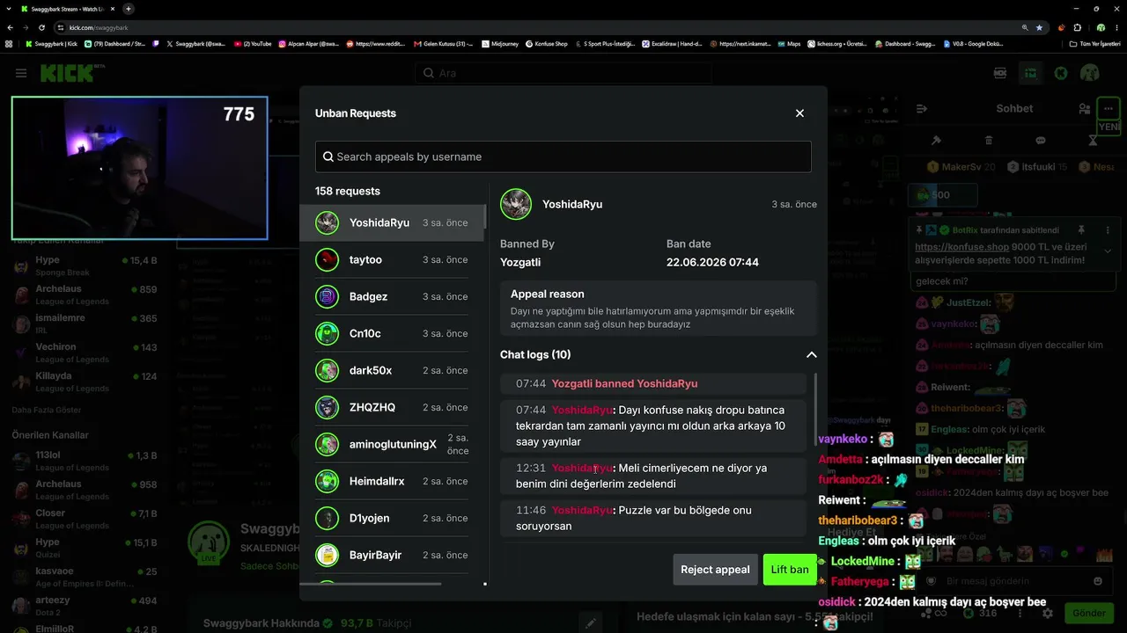1127x633 pixels.
Task: Collapse the chat panel with arrow icon
Action: 922,108
